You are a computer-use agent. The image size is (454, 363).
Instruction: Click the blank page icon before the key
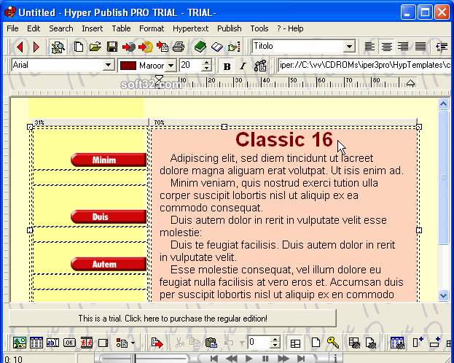316,343
